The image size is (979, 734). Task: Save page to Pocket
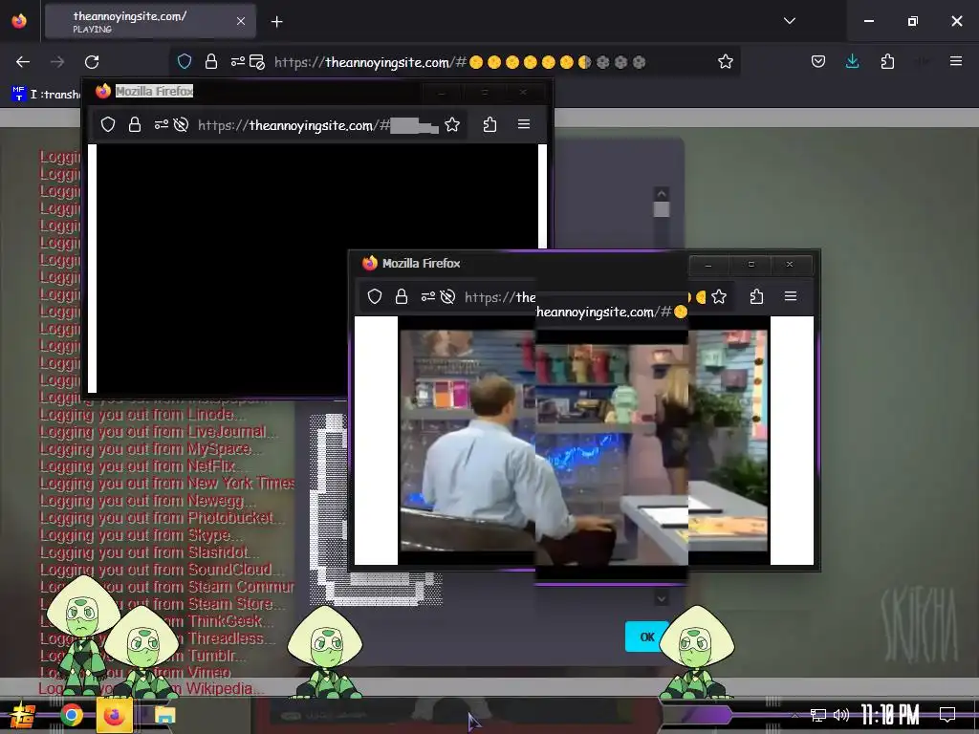(818, 61)
